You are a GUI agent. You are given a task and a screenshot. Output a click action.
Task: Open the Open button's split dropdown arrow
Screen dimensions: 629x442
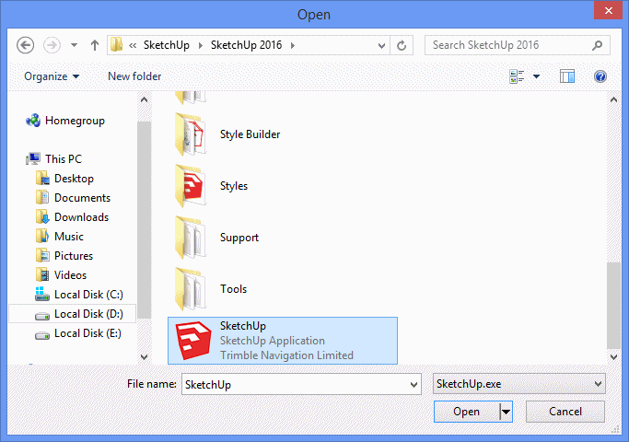tap(507, 412)
